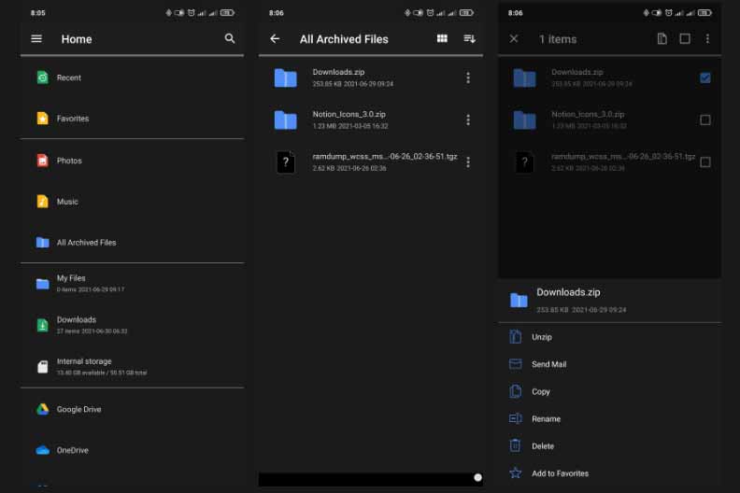Open more options for Notion_Icons_3.0.zip

pyautogui.click(x=468, y=120)
